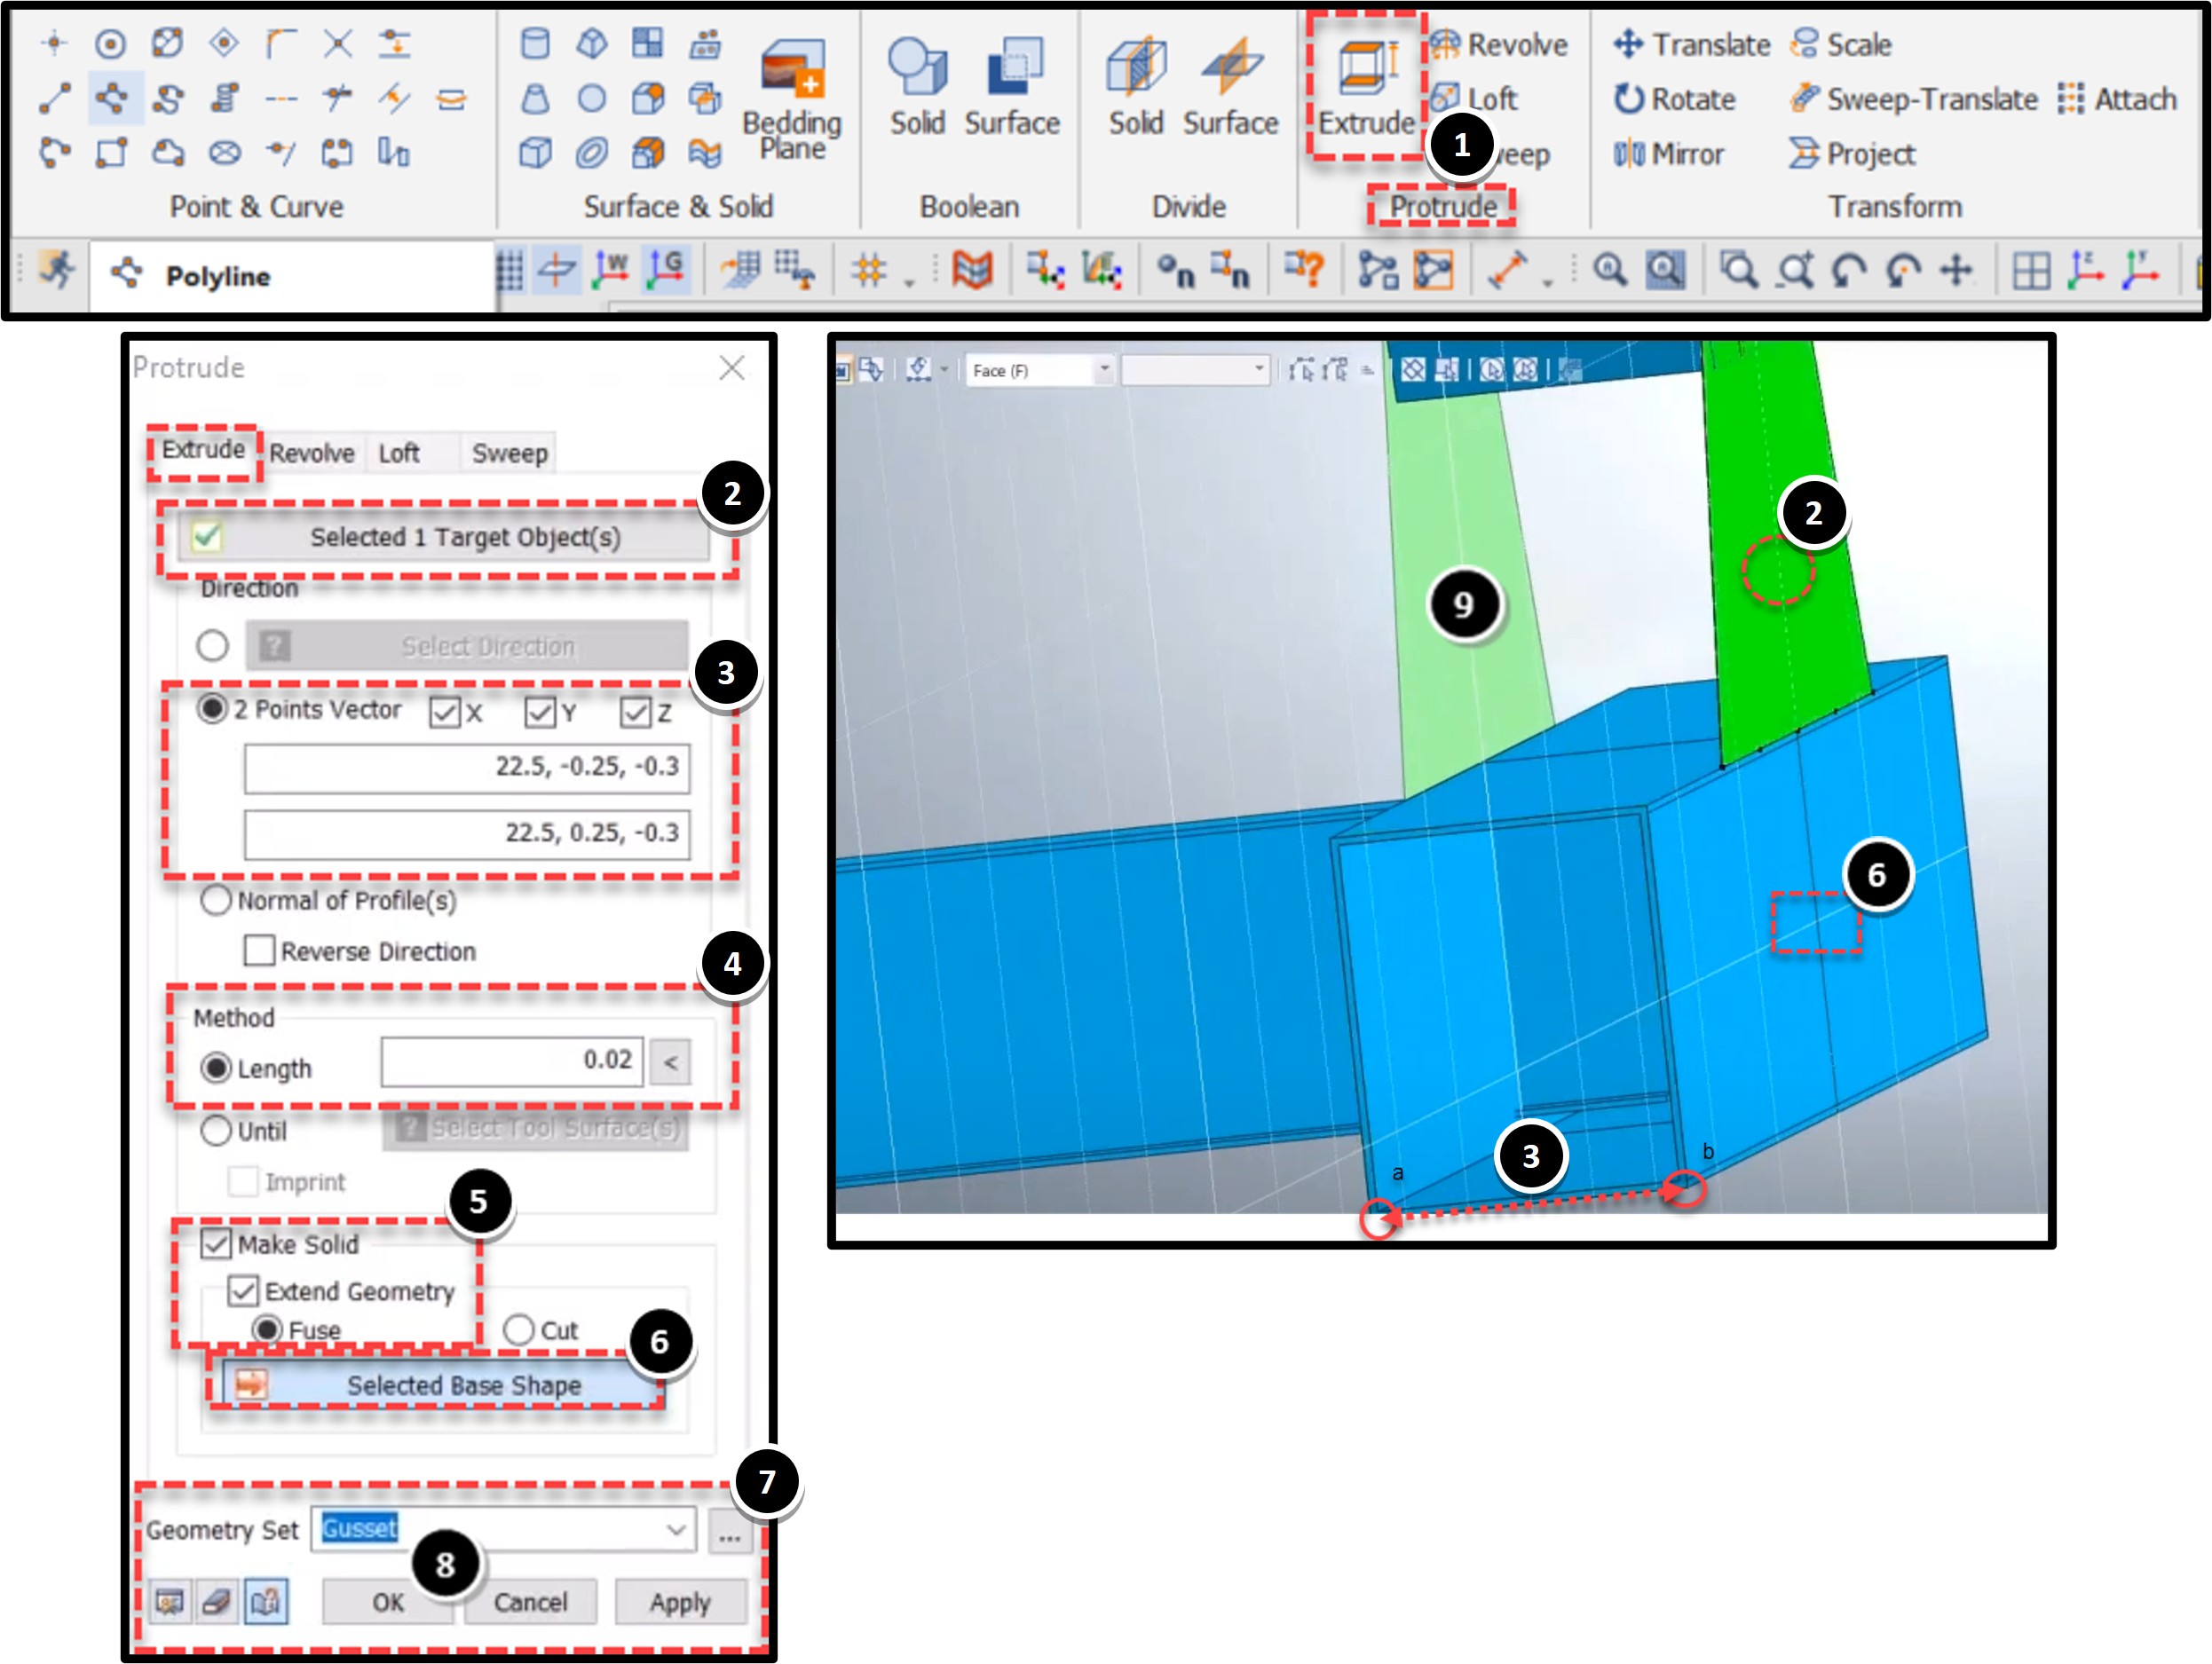2212x1664 pixels.
Task: Click the Apply button
Action: coord(680,1603)
